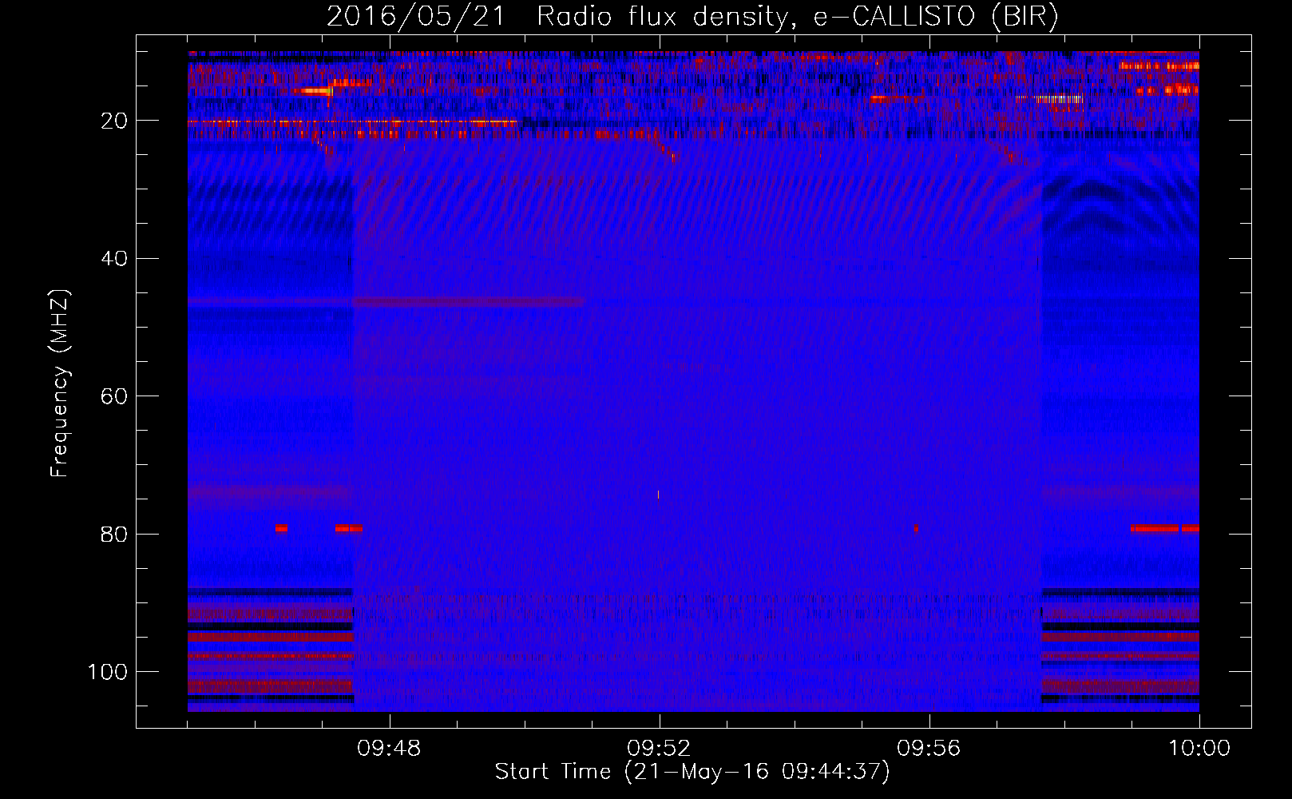Click the "20" frequency tick label
The height and width of the screenshot is (799, 1292).
tap(115, 121)
